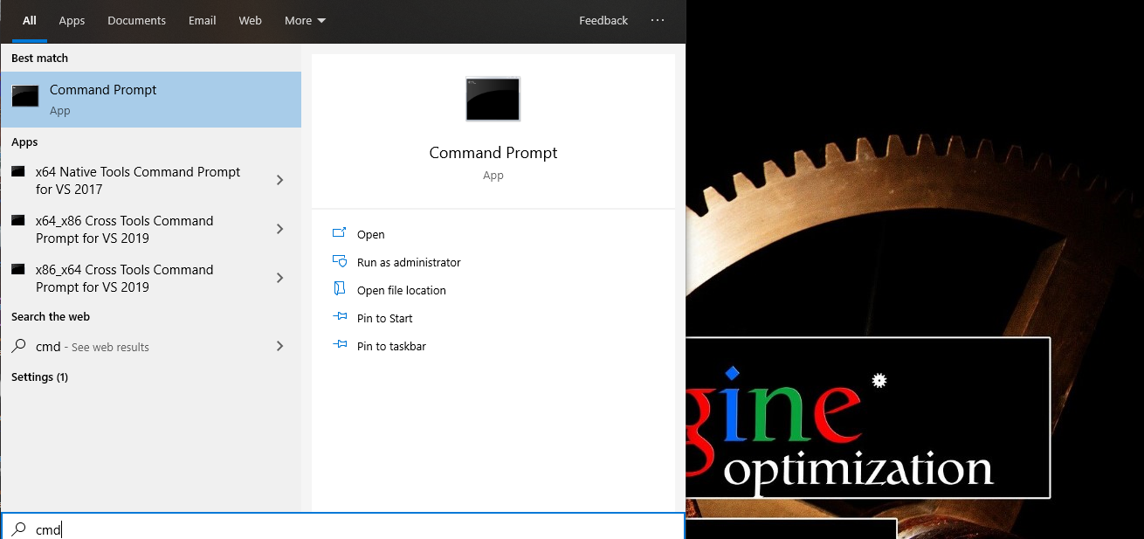Expand the x86_x64 Cross Tools result arrow
Screen dimensions: 1144x539
click(x=279, y=278)
